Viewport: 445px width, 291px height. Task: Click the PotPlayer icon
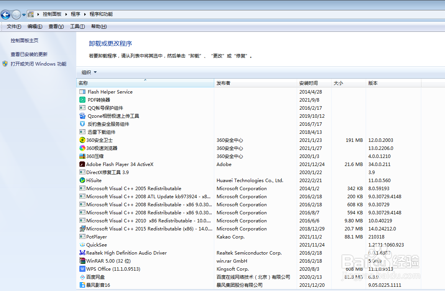82,237
